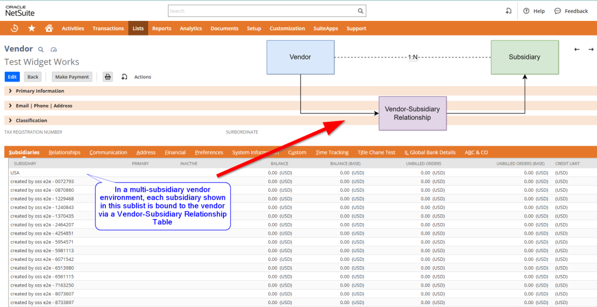The width and height of the screenshot is (597, 307).
Task: Switch to the Time Tracking subtab
Action: coord(332,152)
